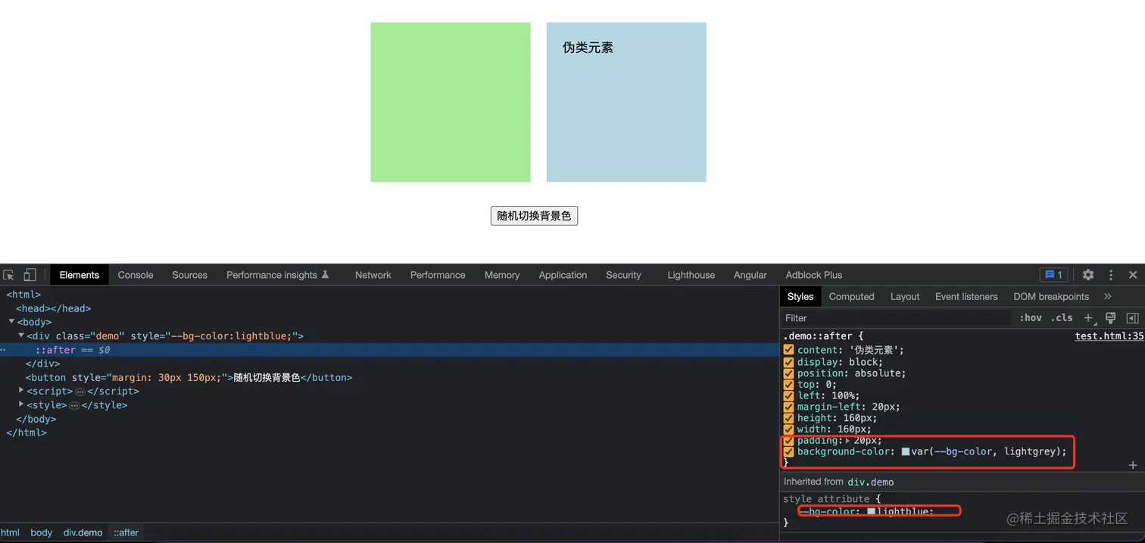This screenshot has width=1145, height=543.
Task: Open ellipsis menu left of ::after row
Action: (x=3, y=350)
